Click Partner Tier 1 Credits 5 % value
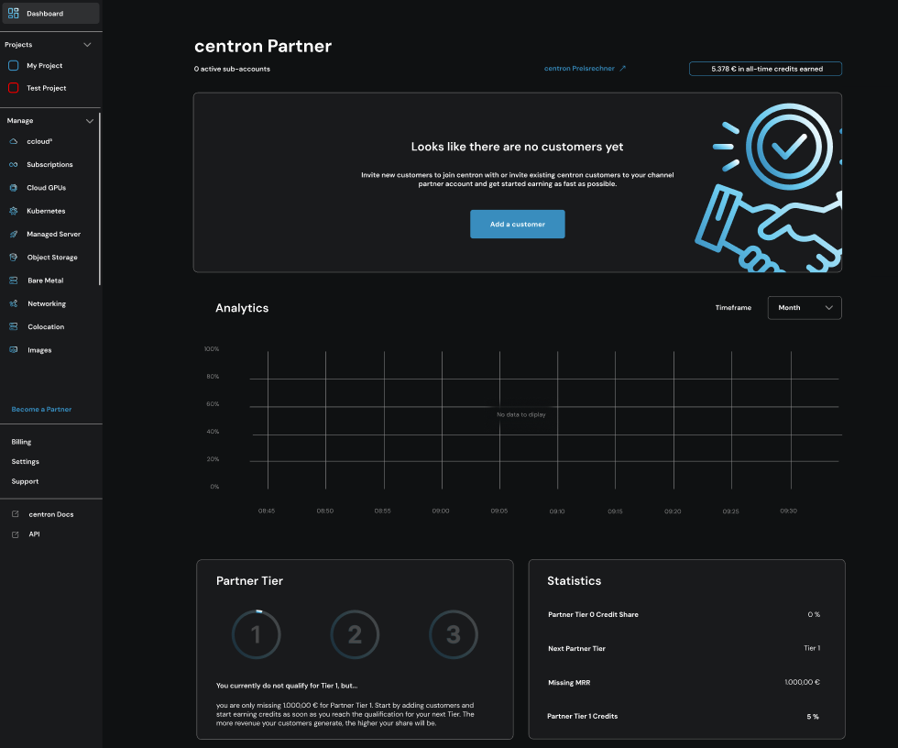Viewport: 898px width, 748px height. 813,717
